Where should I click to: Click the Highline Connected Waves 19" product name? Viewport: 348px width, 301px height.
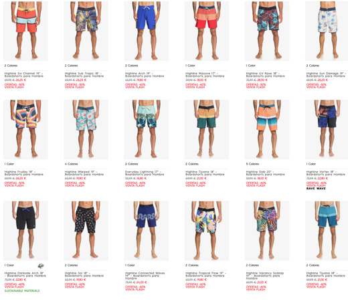point(145,276)
